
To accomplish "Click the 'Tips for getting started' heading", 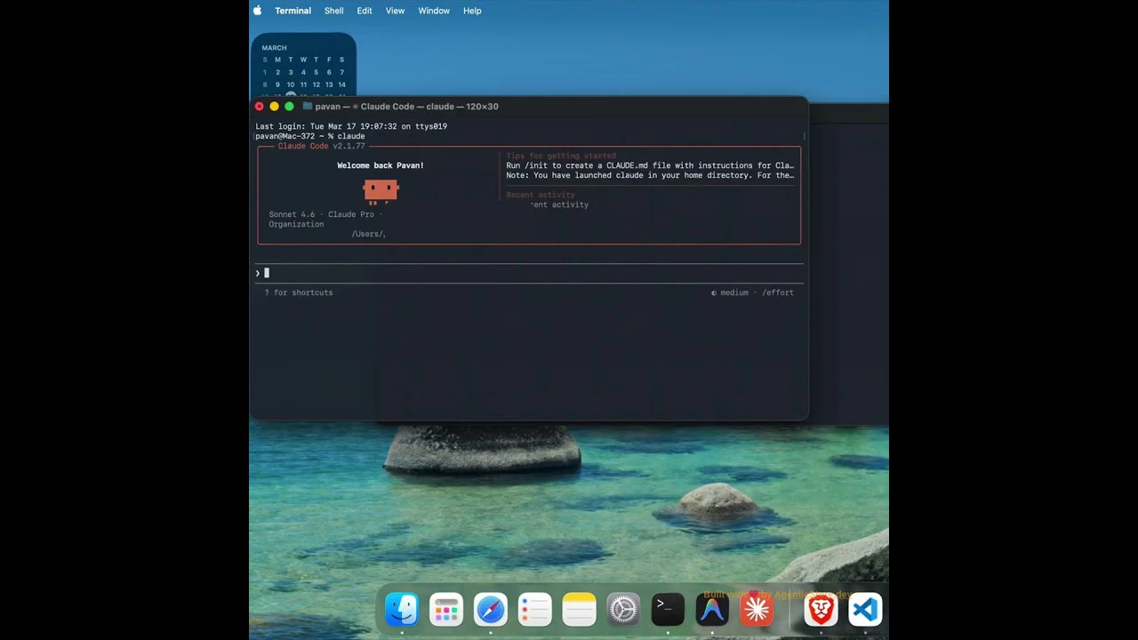I will (x=561, y=156).
